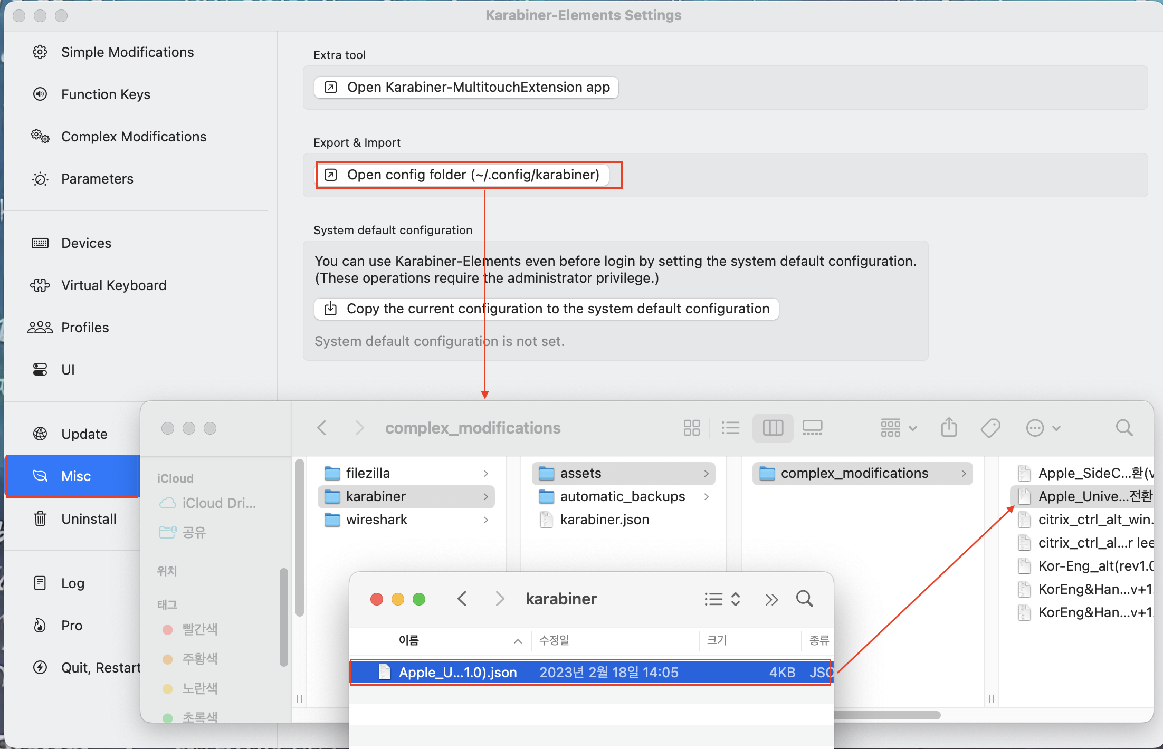The height and width of the screenshot is (749, 1163).
Task: Open Profiles via the people icon
Action: 41,327
